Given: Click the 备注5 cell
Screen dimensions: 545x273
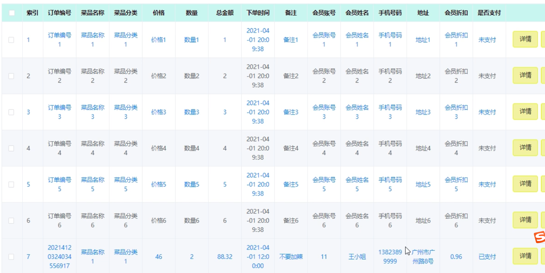Looking at the screenshot, I should tap(291, 184).
